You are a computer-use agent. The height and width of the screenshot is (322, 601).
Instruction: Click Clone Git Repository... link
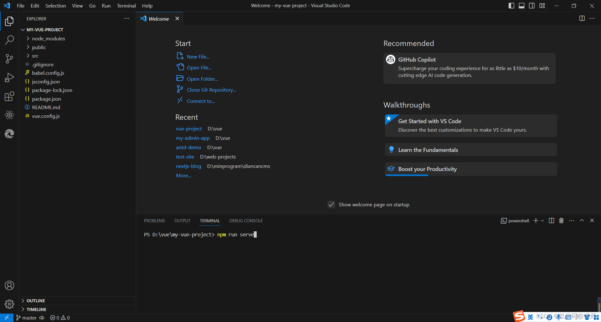tap(212, 90)
